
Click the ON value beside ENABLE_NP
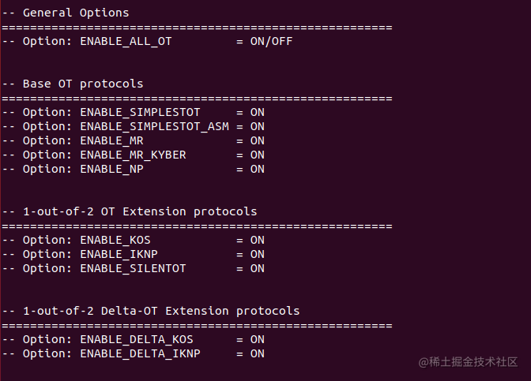(x=257, y=169)
